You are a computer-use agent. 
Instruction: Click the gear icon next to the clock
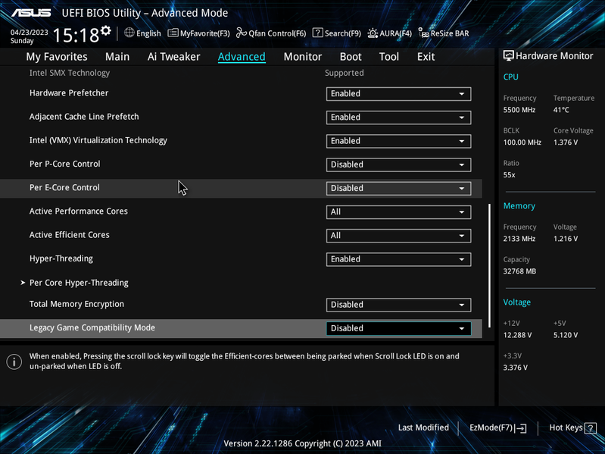click(x=106, y=30)
